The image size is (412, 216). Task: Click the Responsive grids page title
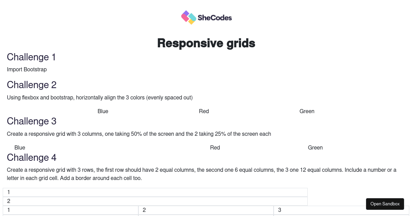coord(206,43)
